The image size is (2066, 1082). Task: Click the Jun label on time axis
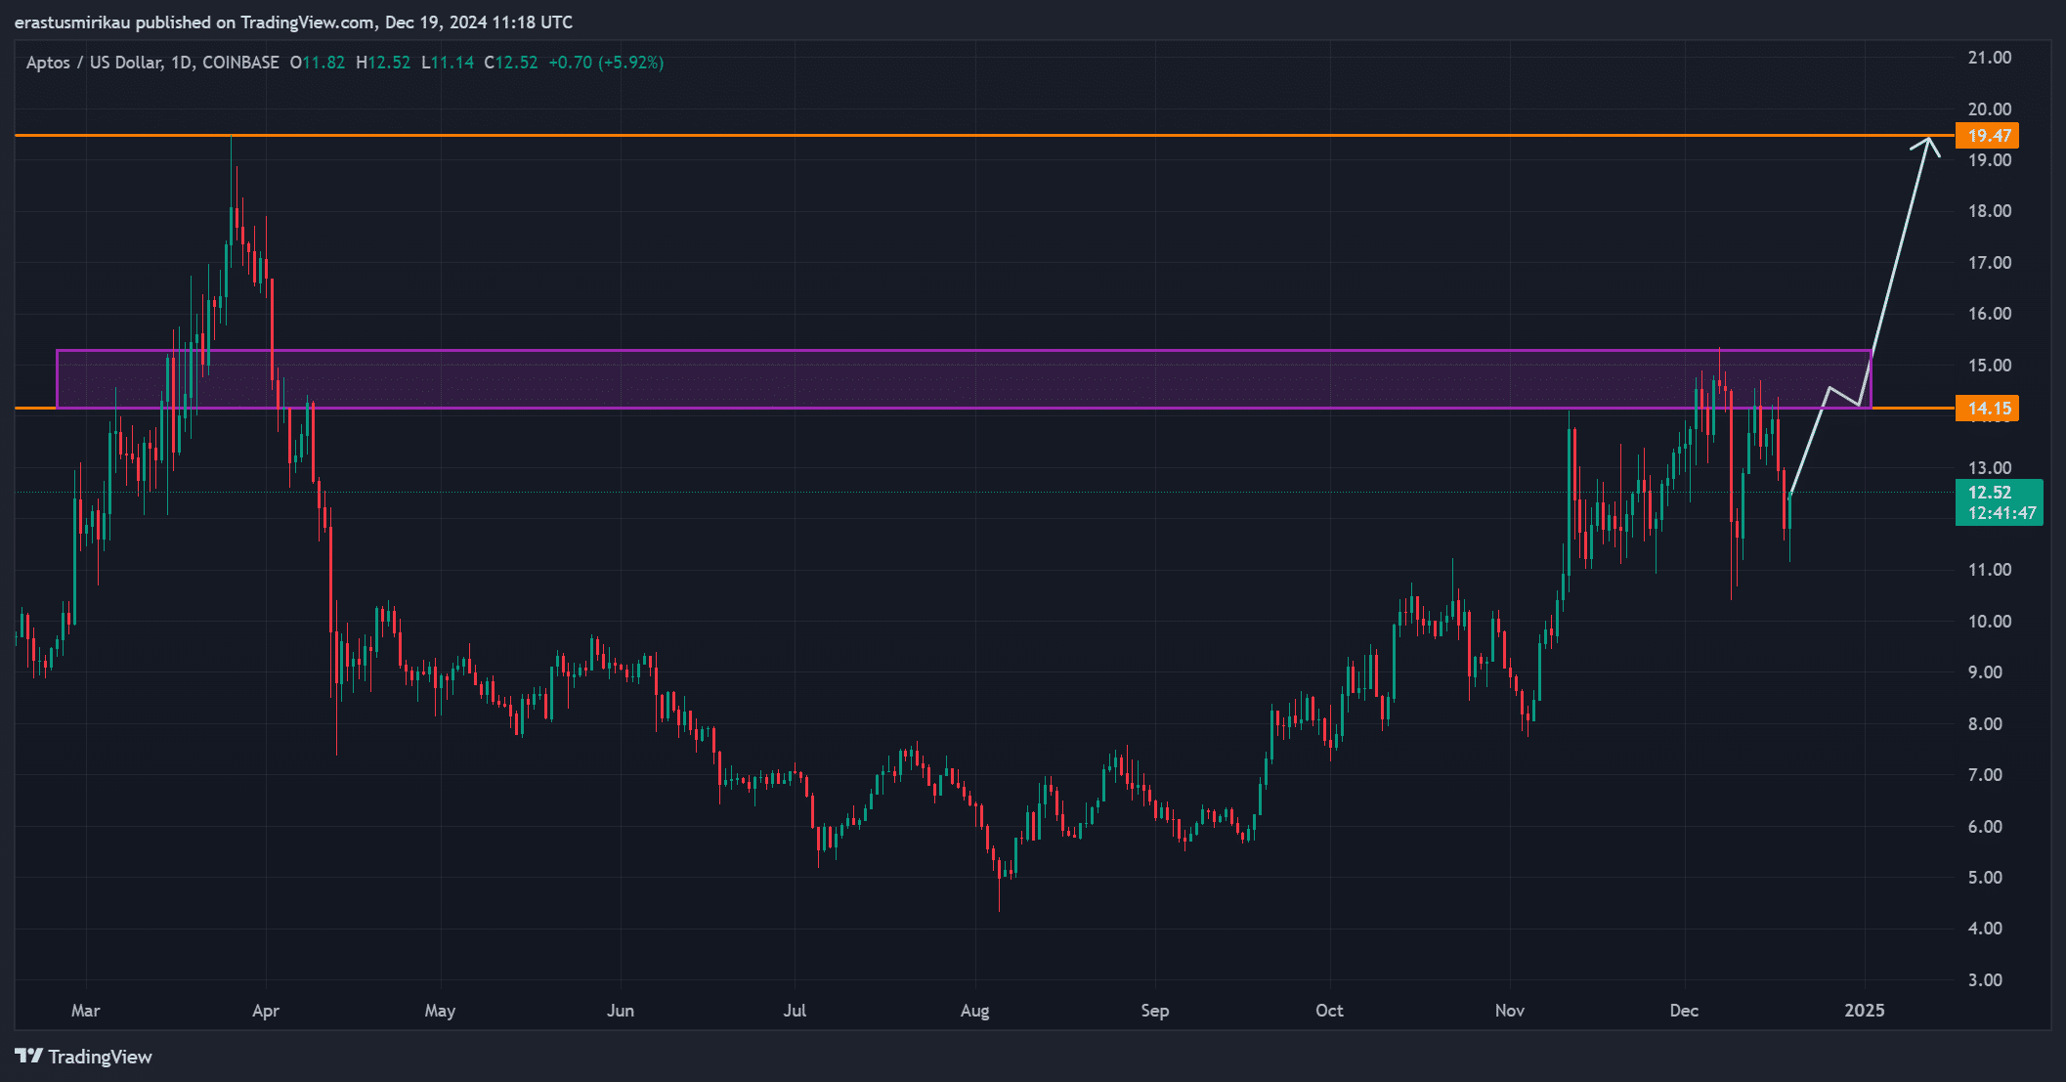[621, 1011]
